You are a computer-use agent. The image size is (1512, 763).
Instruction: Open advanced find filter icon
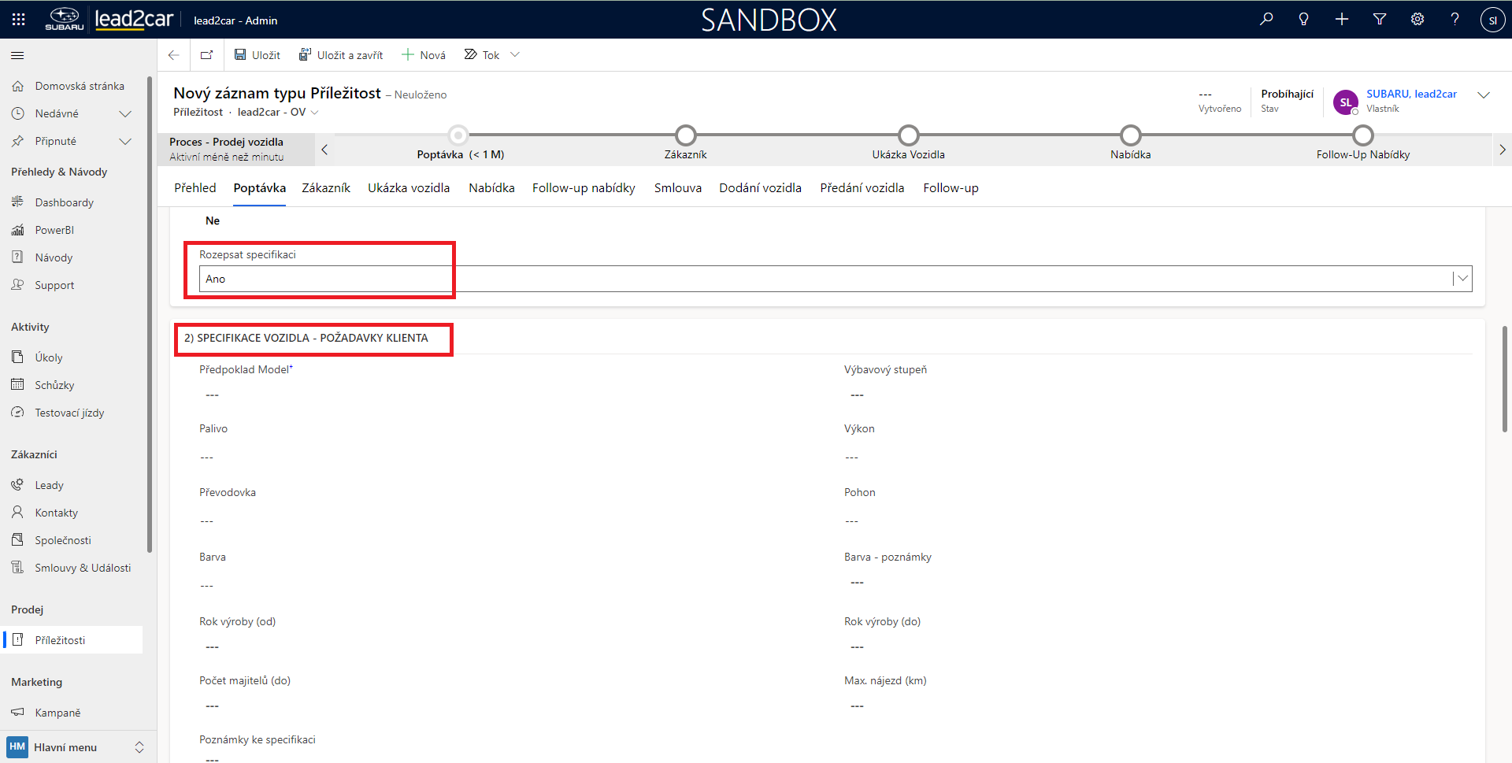(1380, 20)
